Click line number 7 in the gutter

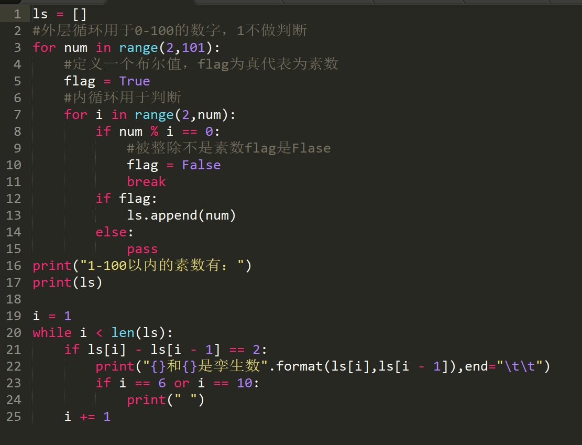coord(17,114)
